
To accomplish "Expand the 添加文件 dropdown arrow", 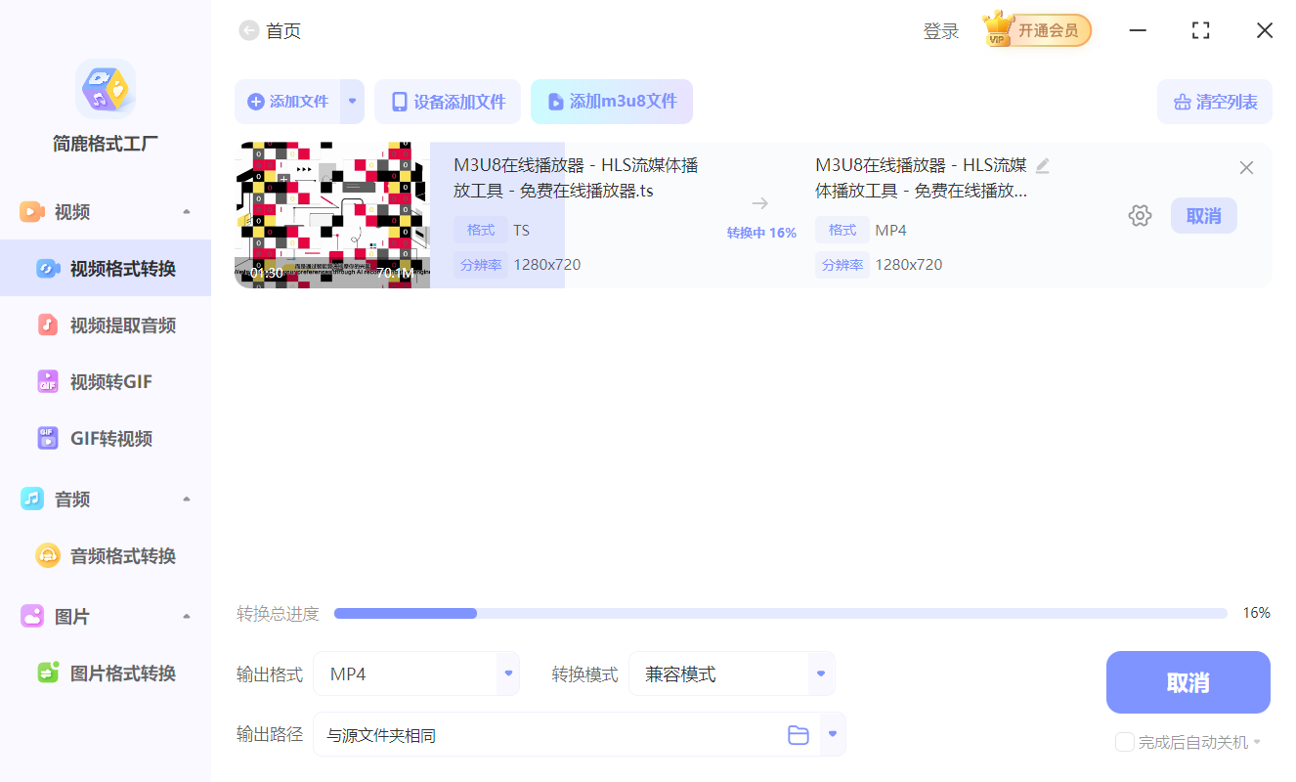I will [353, 102].
